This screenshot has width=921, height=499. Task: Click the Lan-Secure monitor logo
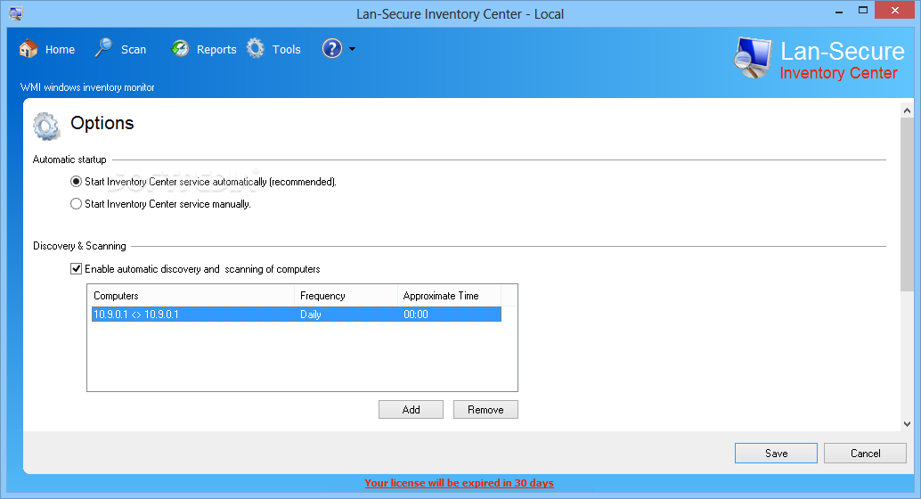753,58
